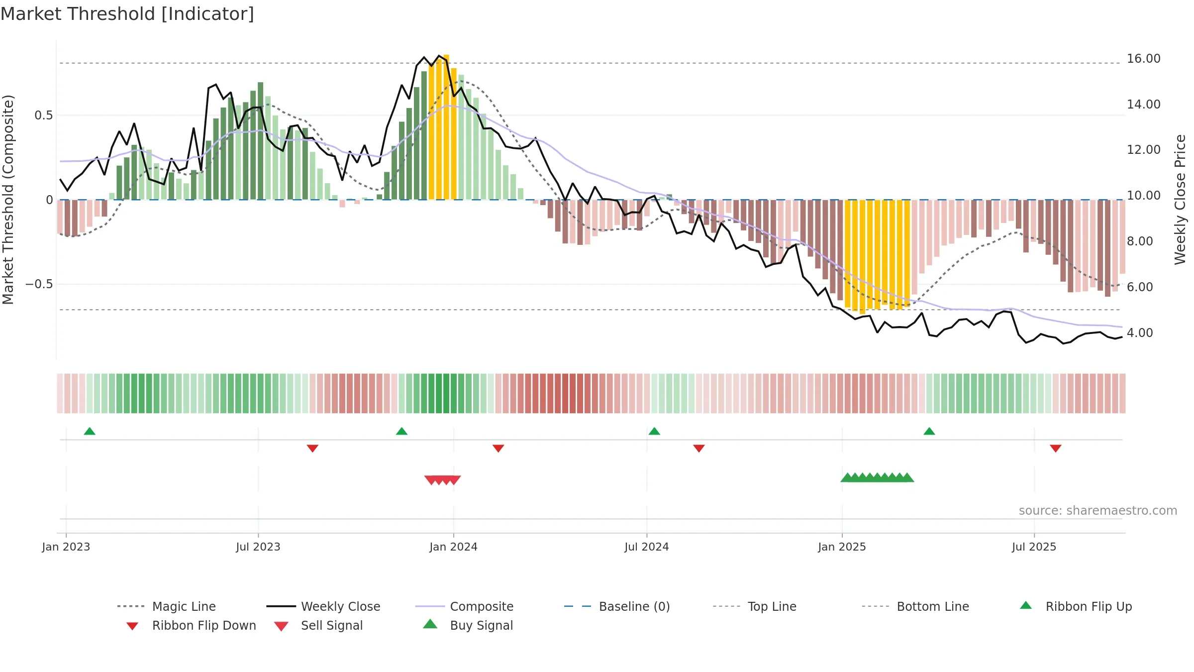
Task: Click the green flip-up triangle in spring 2025
Action: coord(929,431)
